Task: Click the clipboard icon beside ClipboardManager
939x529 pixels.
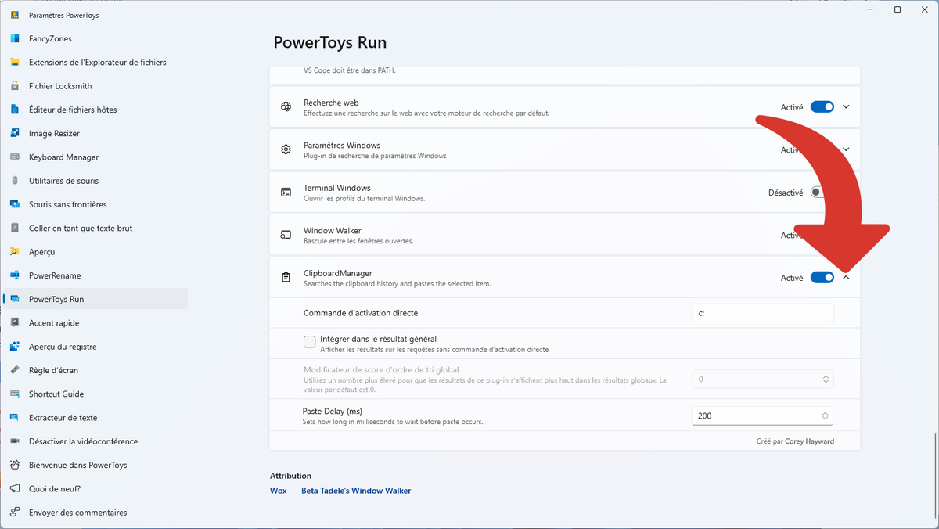Action: [286, 278]
